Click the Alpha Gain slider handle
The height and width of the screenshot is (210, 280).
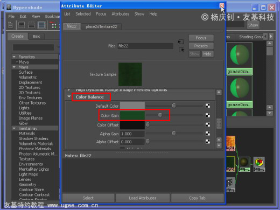coord(174,134)
